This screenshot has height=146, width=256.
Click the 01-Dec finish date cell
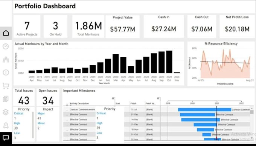coord(135,115)
